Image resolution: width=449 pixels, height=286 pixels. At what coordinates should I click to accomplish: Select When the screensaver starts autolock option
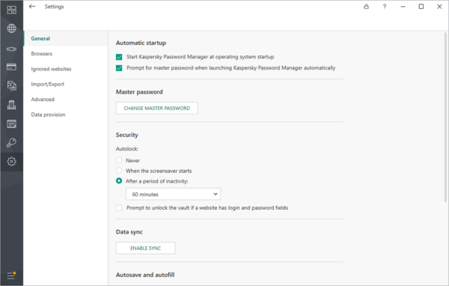(x=119, y=171)
